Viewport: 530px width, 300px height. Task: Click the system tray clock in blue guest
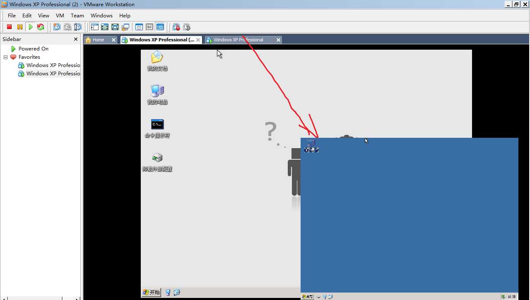tap(512, 297)
